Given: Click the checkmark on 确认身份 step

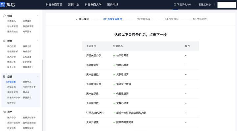Looking at the screenshot, I should pyautogui.click(x=76, y=19).
